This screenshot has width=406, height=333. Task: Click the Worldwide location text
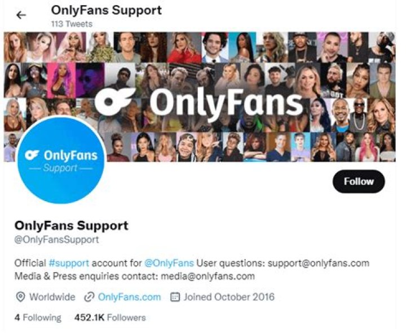52,297
